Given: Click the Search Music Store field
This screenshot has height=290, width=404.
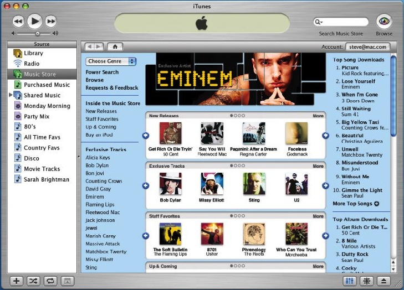Looking at the screenshot, I should [x=341, y=22].
